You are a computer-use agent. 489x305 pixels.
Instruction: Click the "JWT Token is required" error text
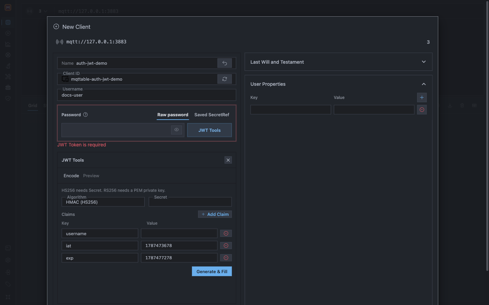(x=81, y=145)
